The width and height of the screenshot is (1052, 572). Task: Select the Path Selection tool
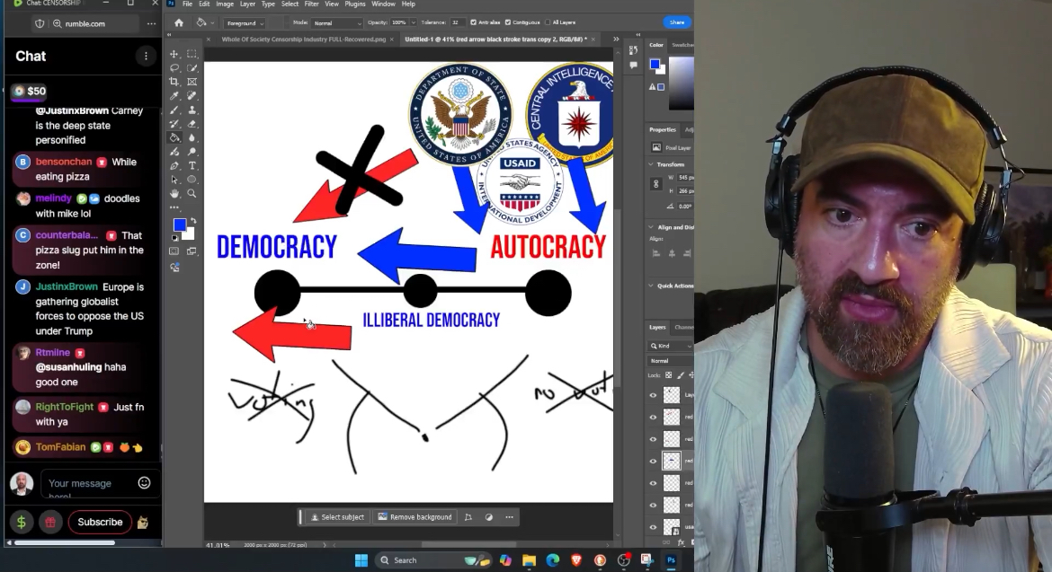coord(174,180)
